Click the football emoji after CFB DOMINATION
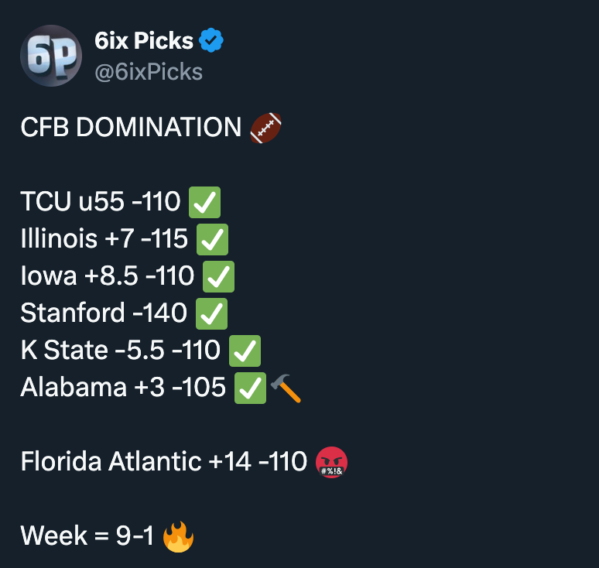Screen dimensions: 599x568 click(x=267, y=127)
